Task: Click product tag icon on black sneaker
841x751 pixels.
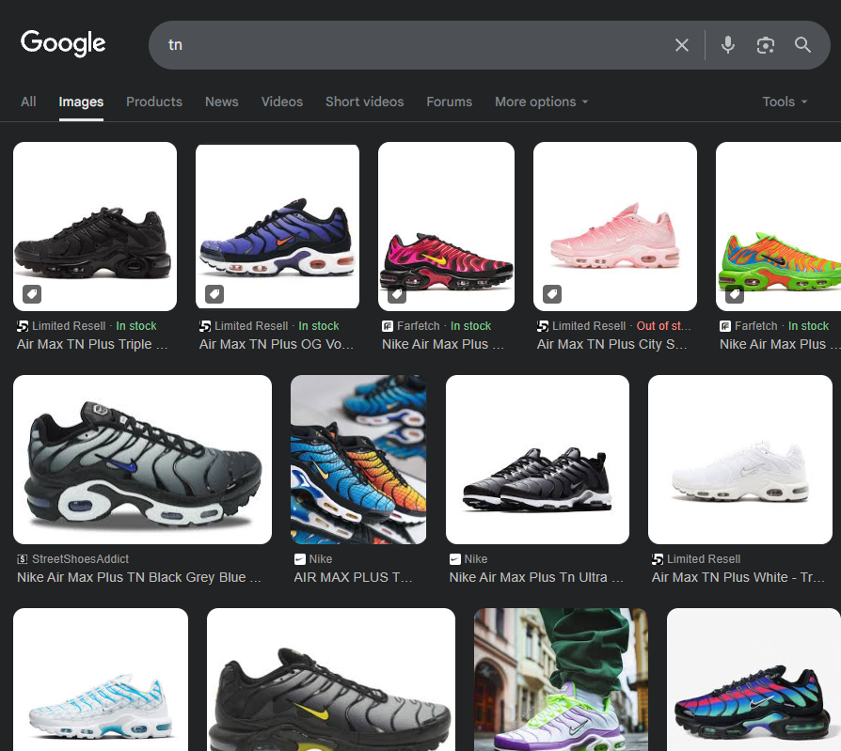Action: coord(32,294)
